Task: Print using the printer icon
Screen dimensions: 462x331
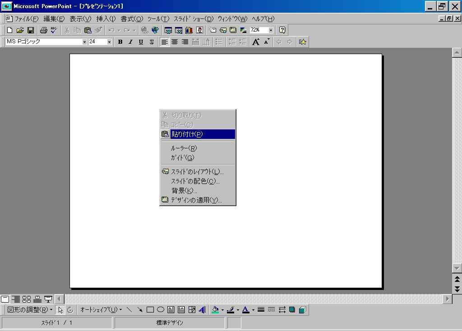Action: point(44,30)
